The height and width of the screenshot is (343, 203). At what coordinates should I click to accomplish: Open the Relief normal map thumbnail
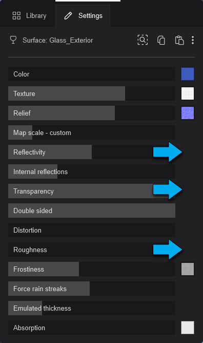coord(188,113)
